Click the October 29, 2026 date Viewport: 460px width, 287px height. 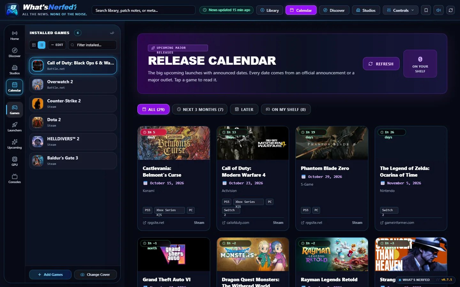[x=325, y=177]
